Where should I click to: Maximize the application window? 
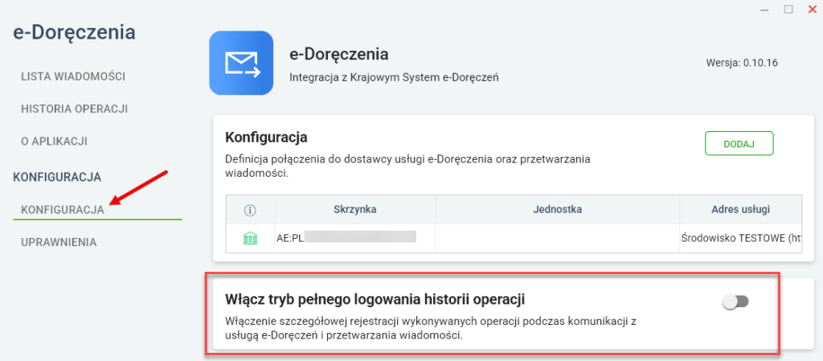pos(788,9)
